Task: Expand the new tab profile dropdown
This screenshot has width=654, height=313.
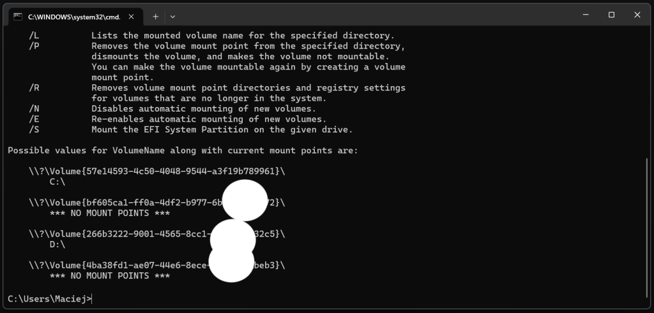Action: pyautogui.click(x=172, y=17)
